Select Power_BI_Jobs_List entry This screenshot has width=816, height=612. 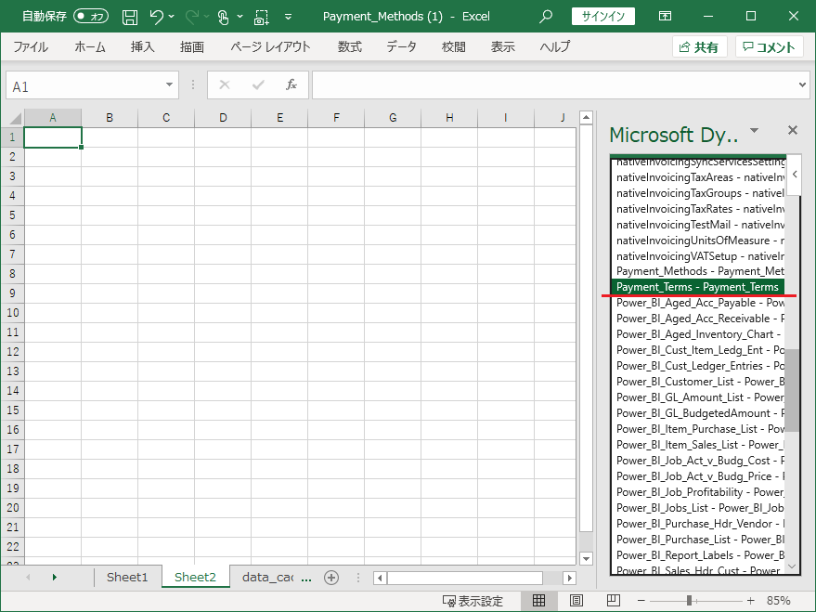pos(697,507)
